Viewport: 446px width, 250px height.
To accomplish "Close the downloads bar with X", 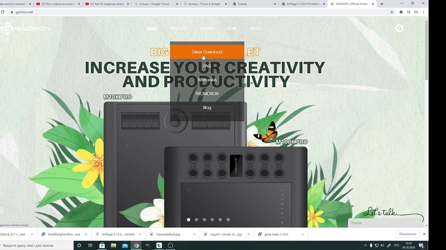I will pyautogui.click(x=425, y=234).
